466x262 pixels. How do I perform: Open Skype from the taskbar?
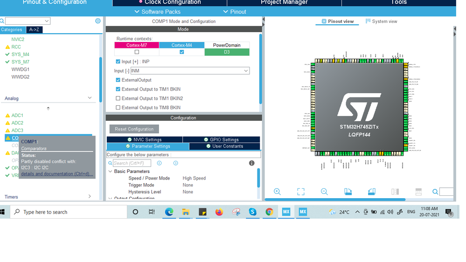[253, 212]
